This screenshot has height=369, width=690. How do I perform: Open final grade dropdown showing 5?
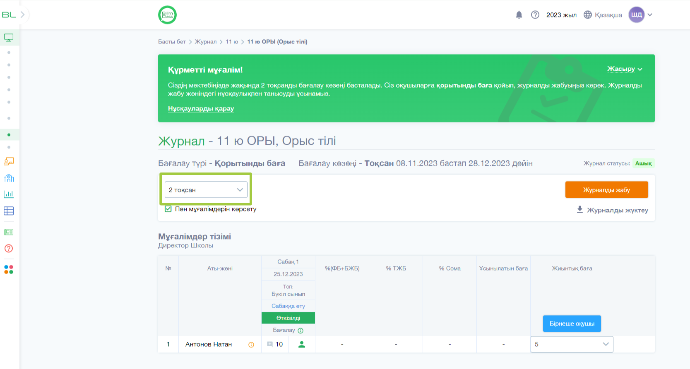point(572,344)
